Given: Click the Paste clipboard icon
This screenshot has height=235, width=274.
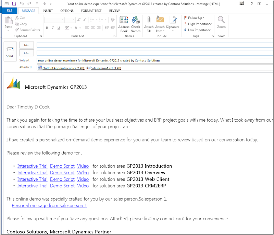Looking at the screenshot, I should pos(9,21).
